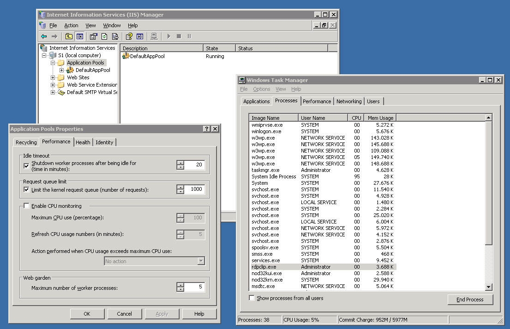Viewport: 510px width, 329px height.
Task: Open the console icon menu beside File
Action: click(x=42, y=25)
